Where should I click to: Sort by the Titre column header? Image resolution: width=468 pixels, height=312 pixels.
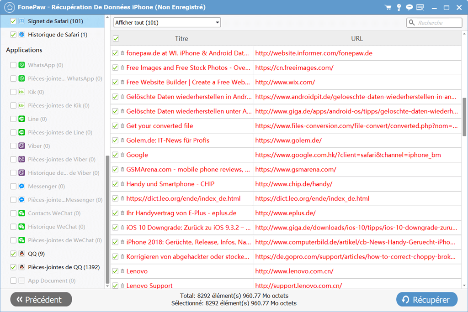[181, 38]
